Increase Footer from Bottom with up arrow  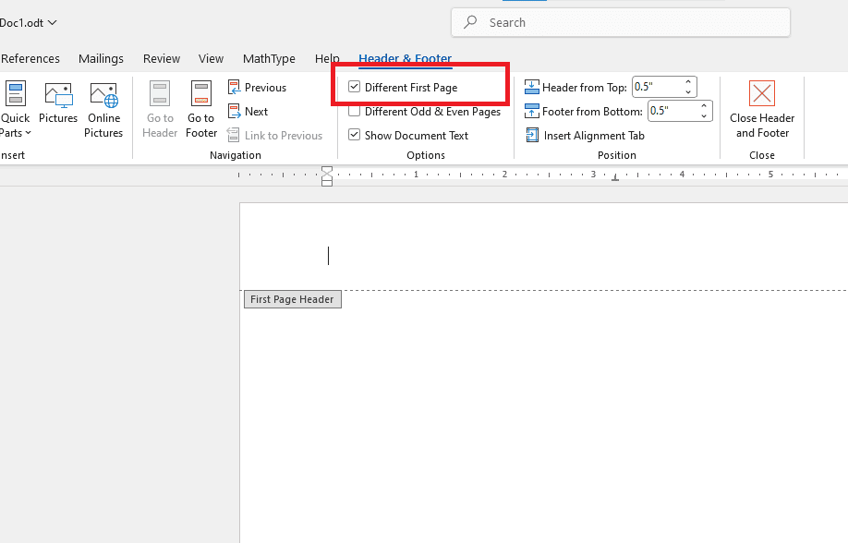[704, 106]
